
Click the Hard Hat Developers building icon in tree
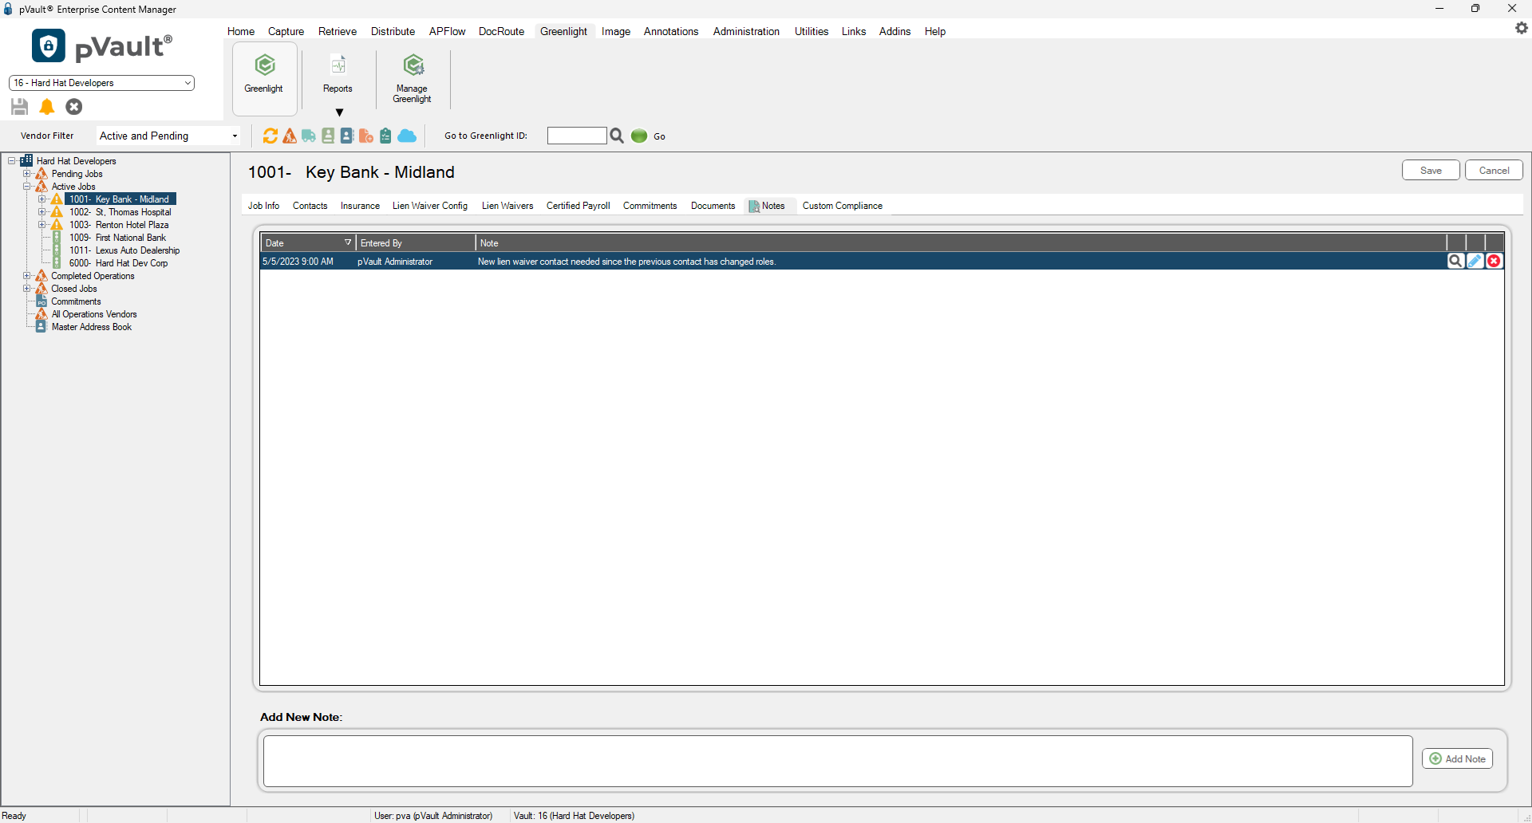coord(26,160)
